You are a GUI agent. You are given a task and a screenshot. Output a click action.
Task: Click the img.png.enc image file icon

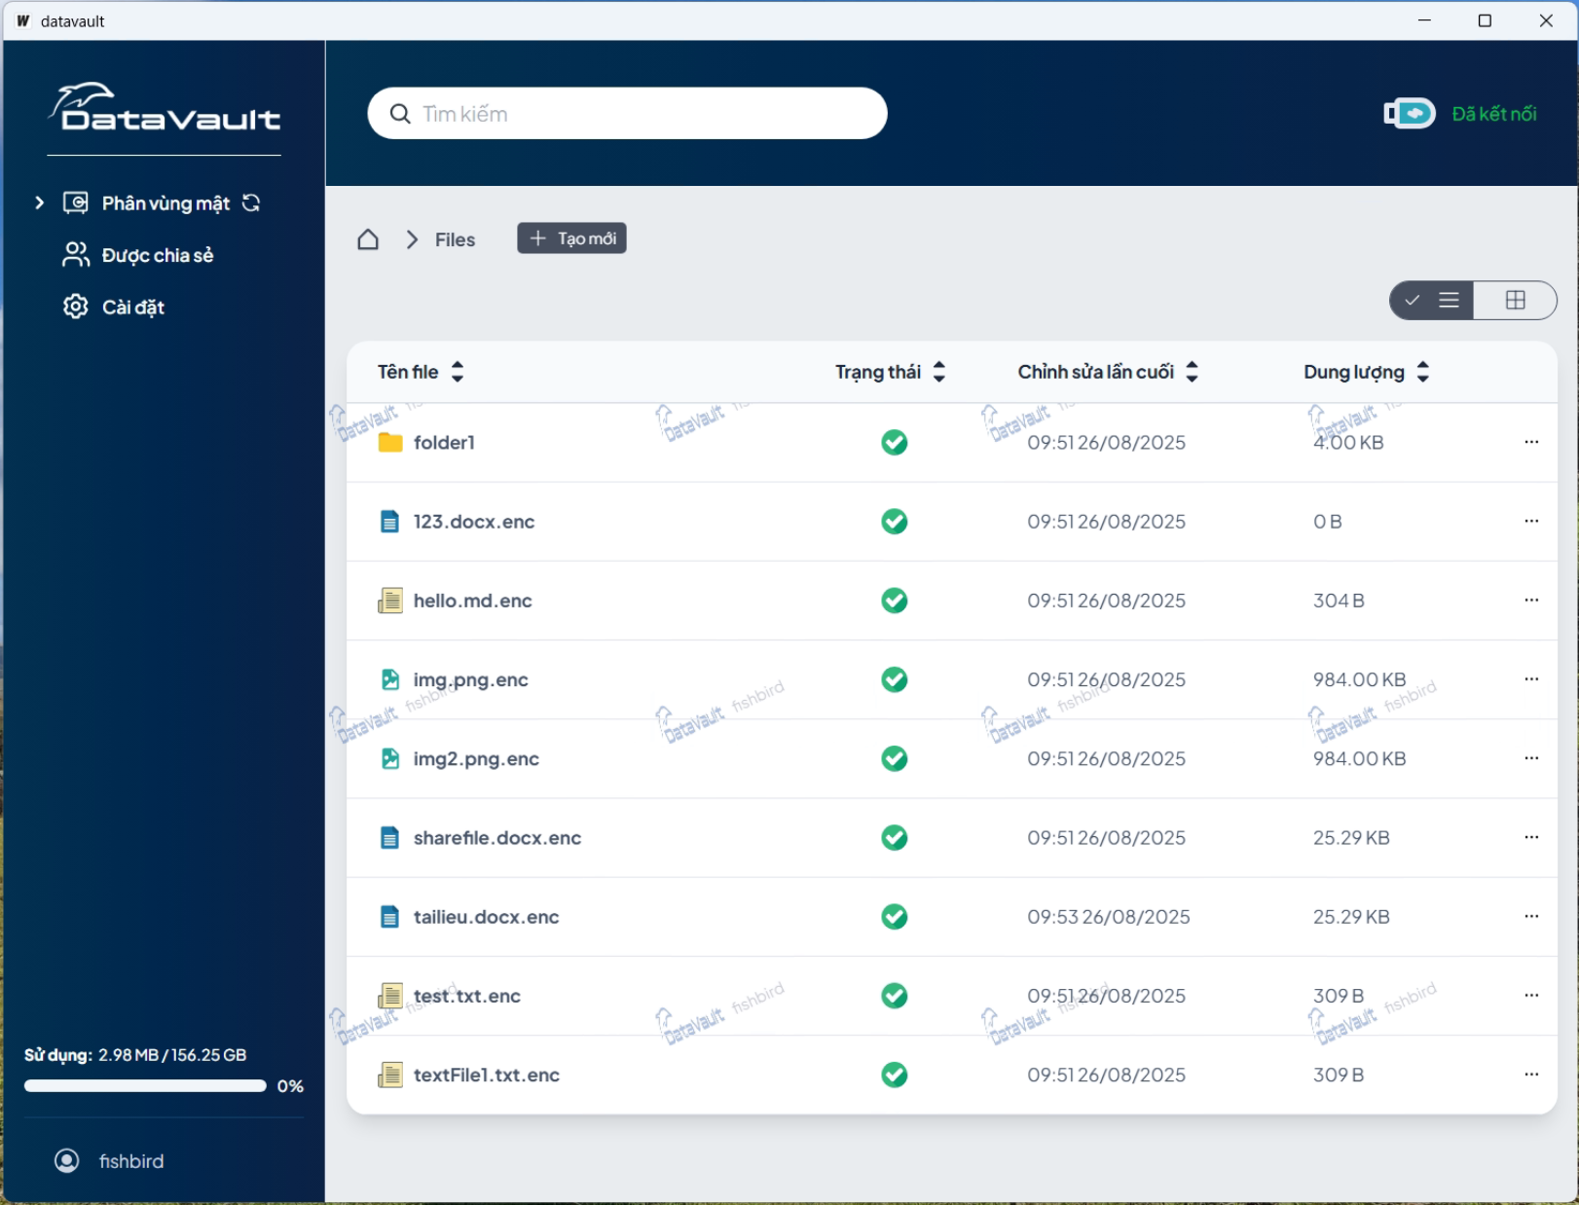(390, 679)
